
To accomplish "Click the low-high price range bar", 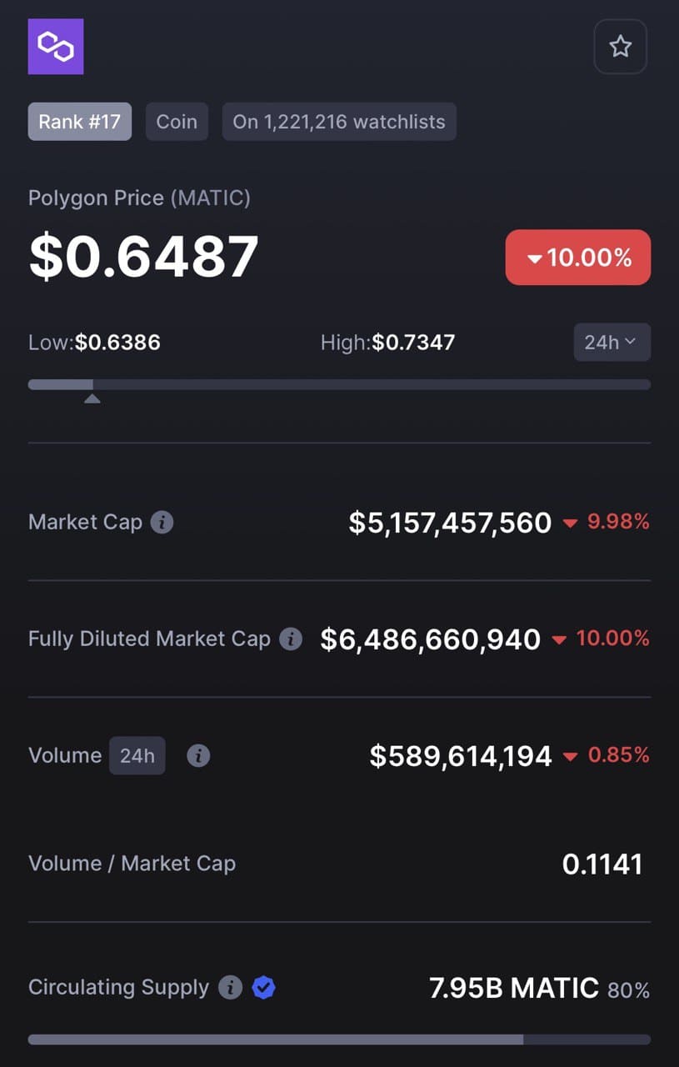I will tap(339, 384).
